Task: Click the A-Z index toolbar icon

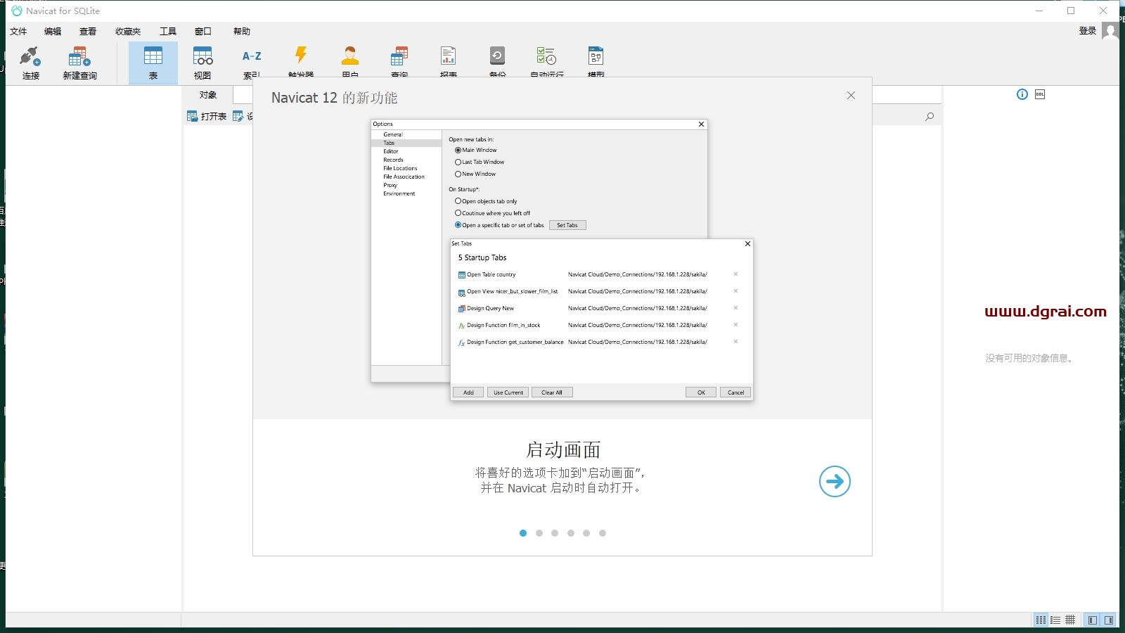Action: coord(252,56)
